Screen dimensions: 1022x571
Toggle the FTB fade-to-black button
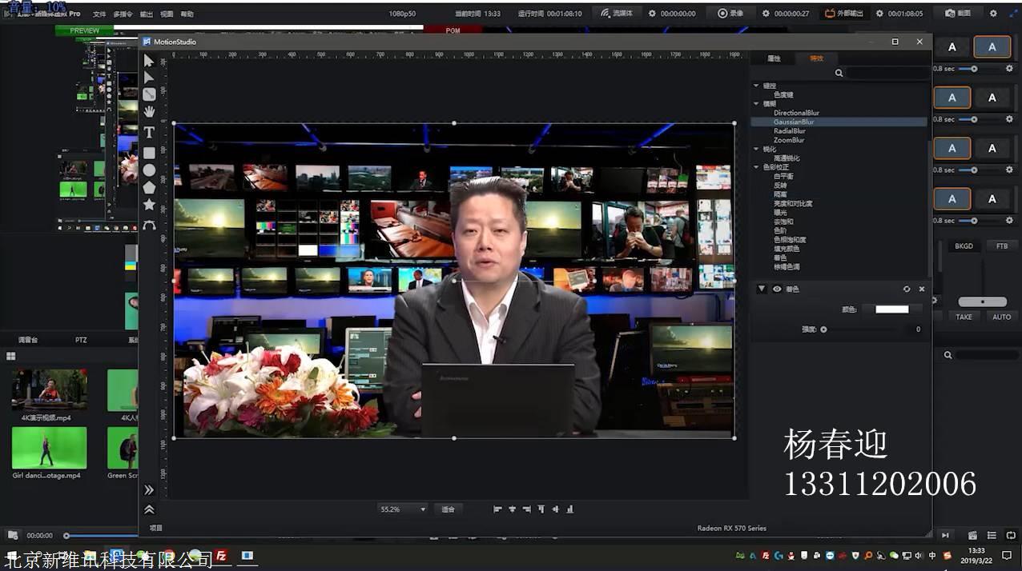coord(1002,246)
